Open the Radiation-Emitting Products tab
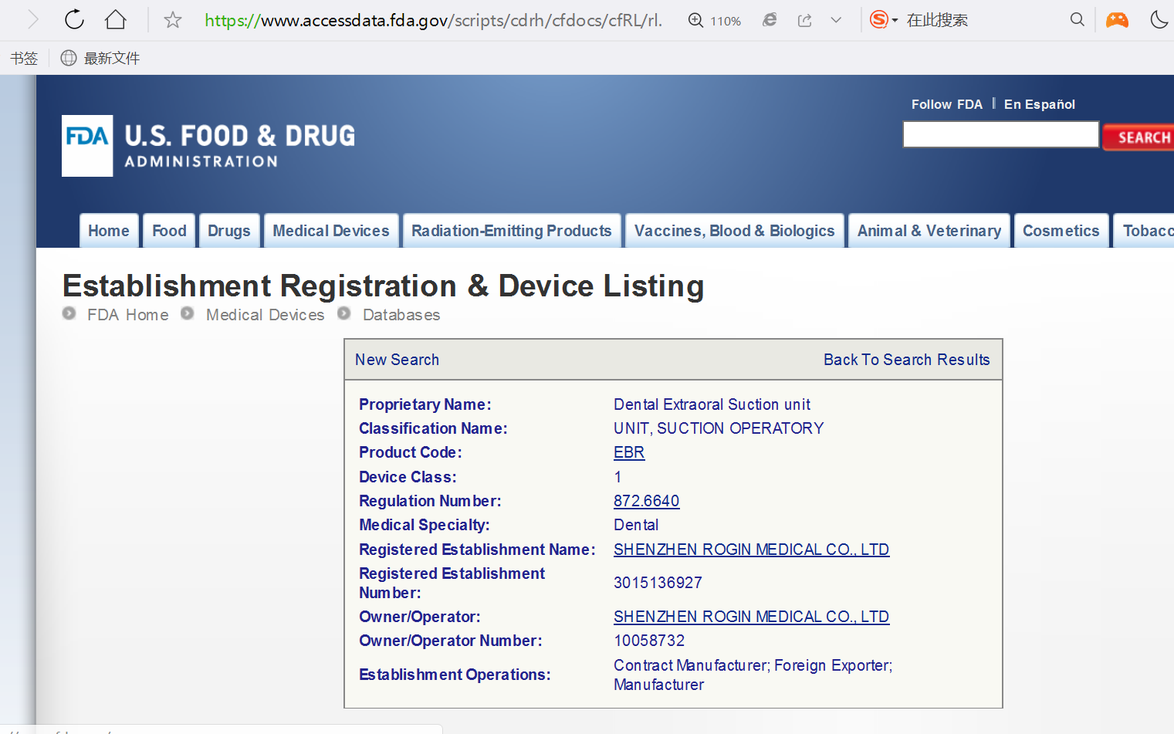 512,231
